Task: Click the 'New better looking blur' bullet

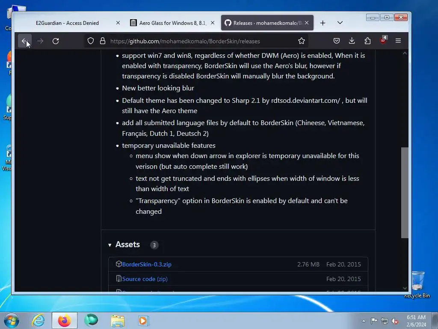Action: click(x=158, y=88)
